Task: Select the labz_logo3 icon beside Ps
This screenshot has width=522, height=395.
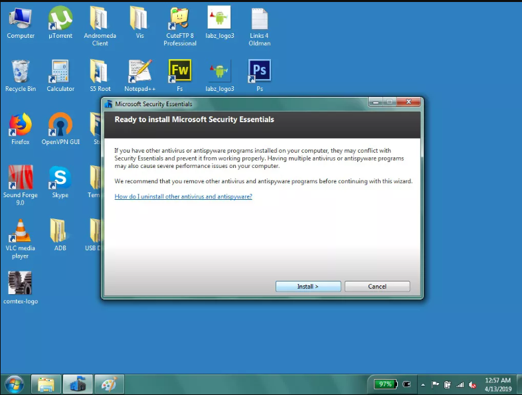Action: 219,76
